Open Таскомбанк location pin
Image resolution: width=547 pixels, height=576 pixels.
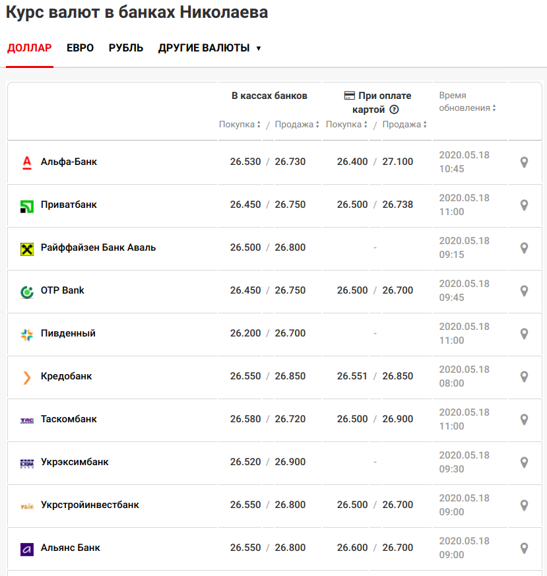click(524, 420)
